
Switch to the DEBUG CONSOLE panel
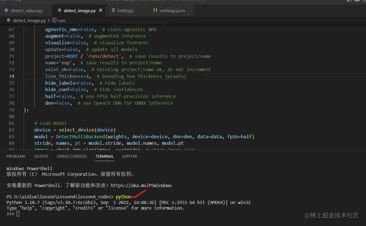72,156
